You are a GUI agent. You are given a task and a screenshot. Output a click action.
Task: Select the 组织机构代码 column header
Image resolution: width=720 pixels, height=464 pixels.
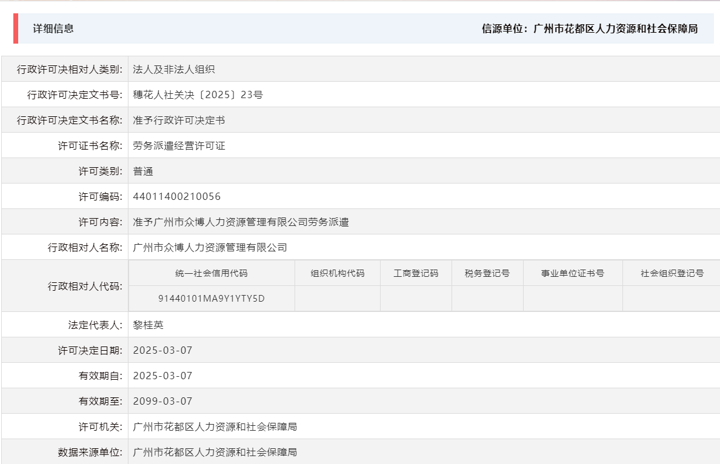click(337, 273)
